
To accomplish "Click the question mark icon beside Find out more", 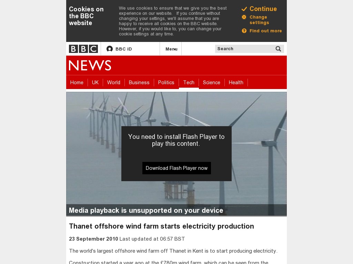I will click(x=244, y=31).
